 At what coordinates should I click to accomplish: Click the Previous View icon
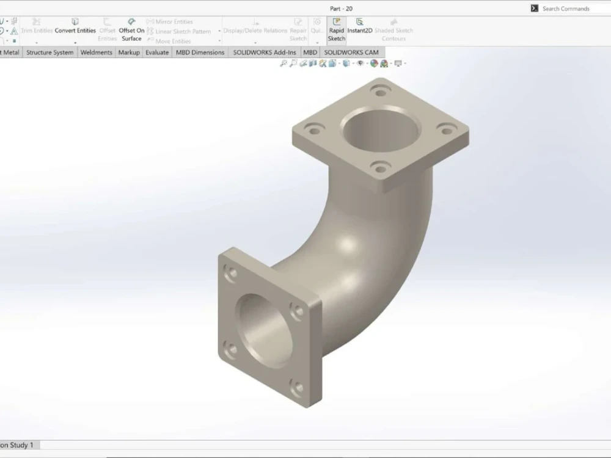tap(303, 63)
